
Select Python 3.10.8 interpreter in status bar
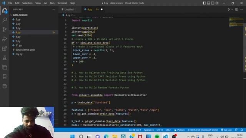[203, 130]
